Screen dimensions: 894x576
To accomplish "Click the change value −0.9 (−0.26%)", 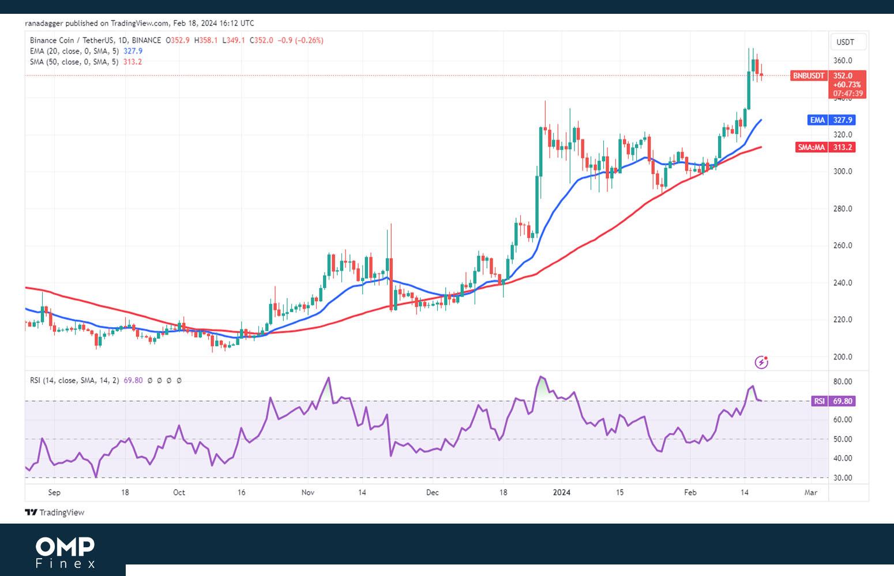I will click(x=300, y=40).
